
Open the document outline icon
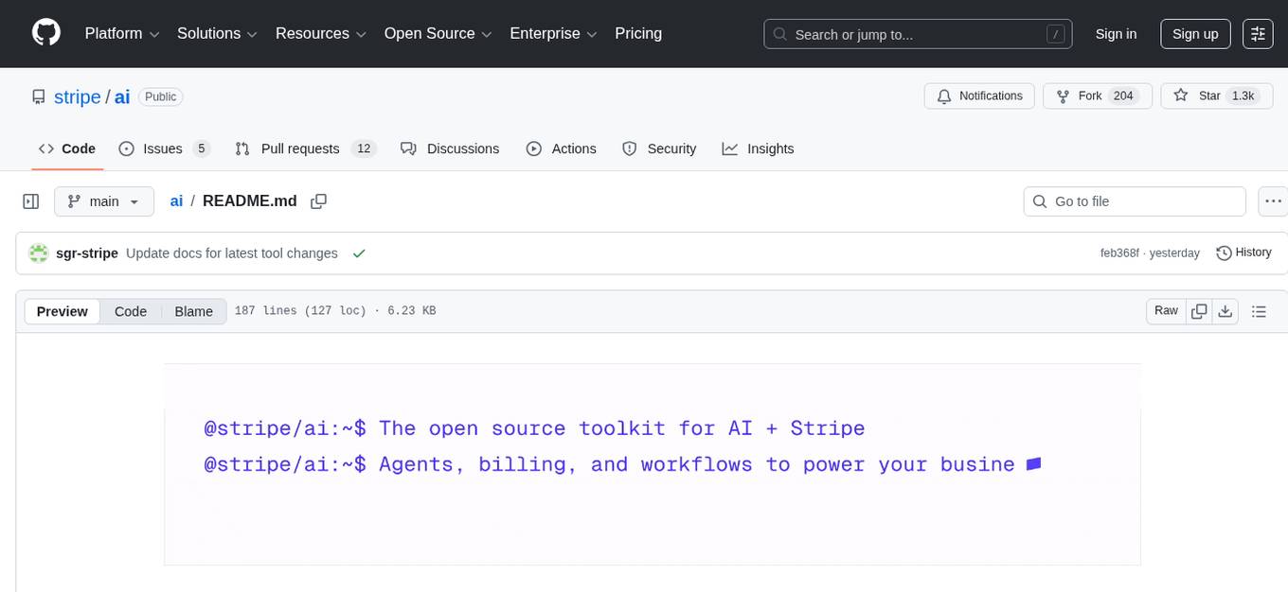click(1259, 311)
